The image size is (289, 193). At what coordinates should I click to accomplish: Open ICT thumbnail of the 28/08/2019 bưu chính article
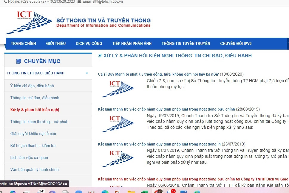pyautogui.click(x=118, y=124)
